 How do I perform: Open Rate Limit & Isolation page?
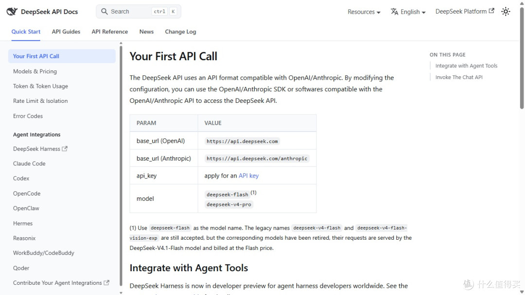[40, 101]
